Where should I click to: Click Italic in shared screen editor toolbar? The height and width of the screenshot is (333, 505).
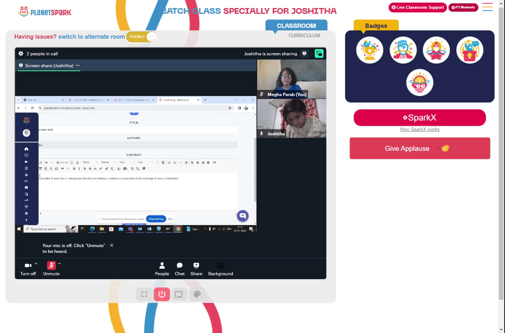tap(79, 169)
